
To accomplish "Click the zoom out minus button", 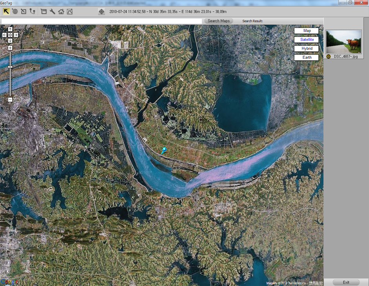I will (10, 100).
